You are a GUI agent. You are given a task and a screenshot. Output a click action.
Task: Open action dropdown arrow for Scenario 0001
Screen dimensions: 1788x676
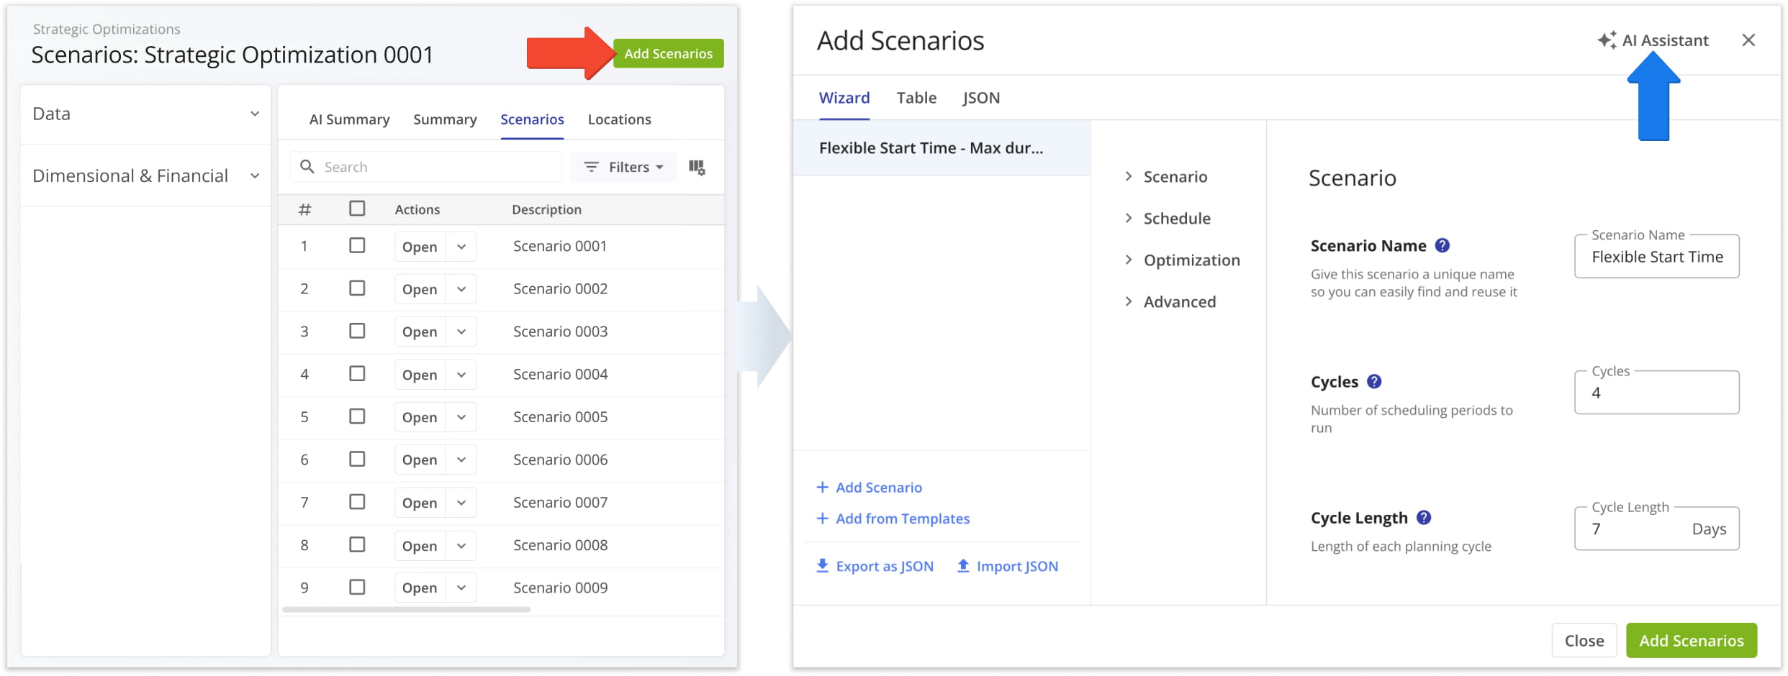461,247
